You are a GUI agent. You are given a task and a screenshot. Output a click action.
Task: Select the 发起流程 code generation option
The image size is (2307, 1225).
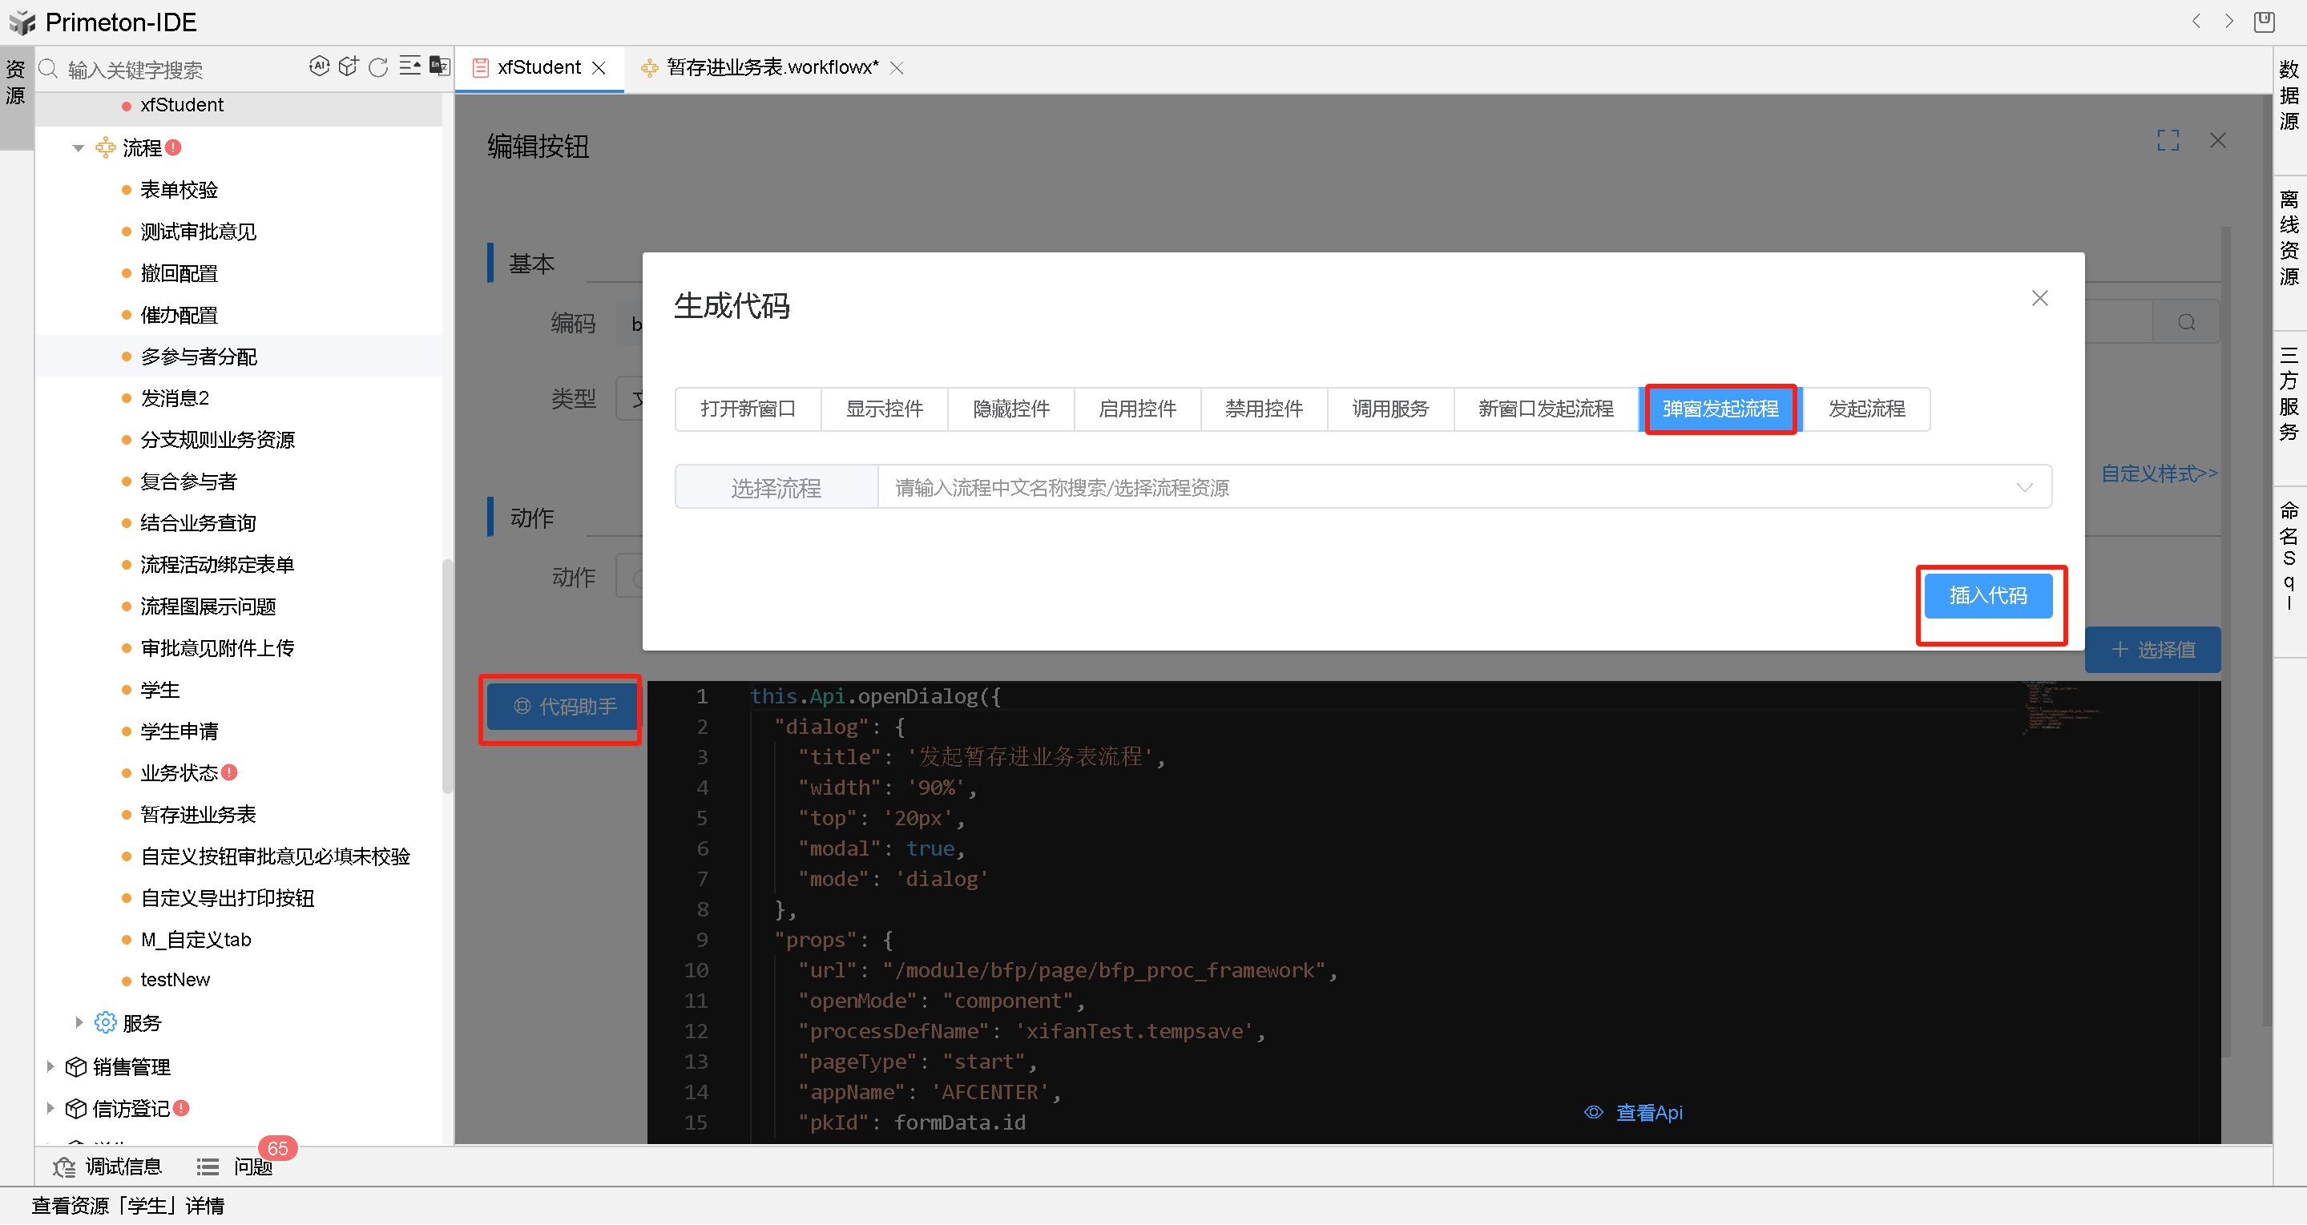pyautogui.click(x=1865, y=409)
